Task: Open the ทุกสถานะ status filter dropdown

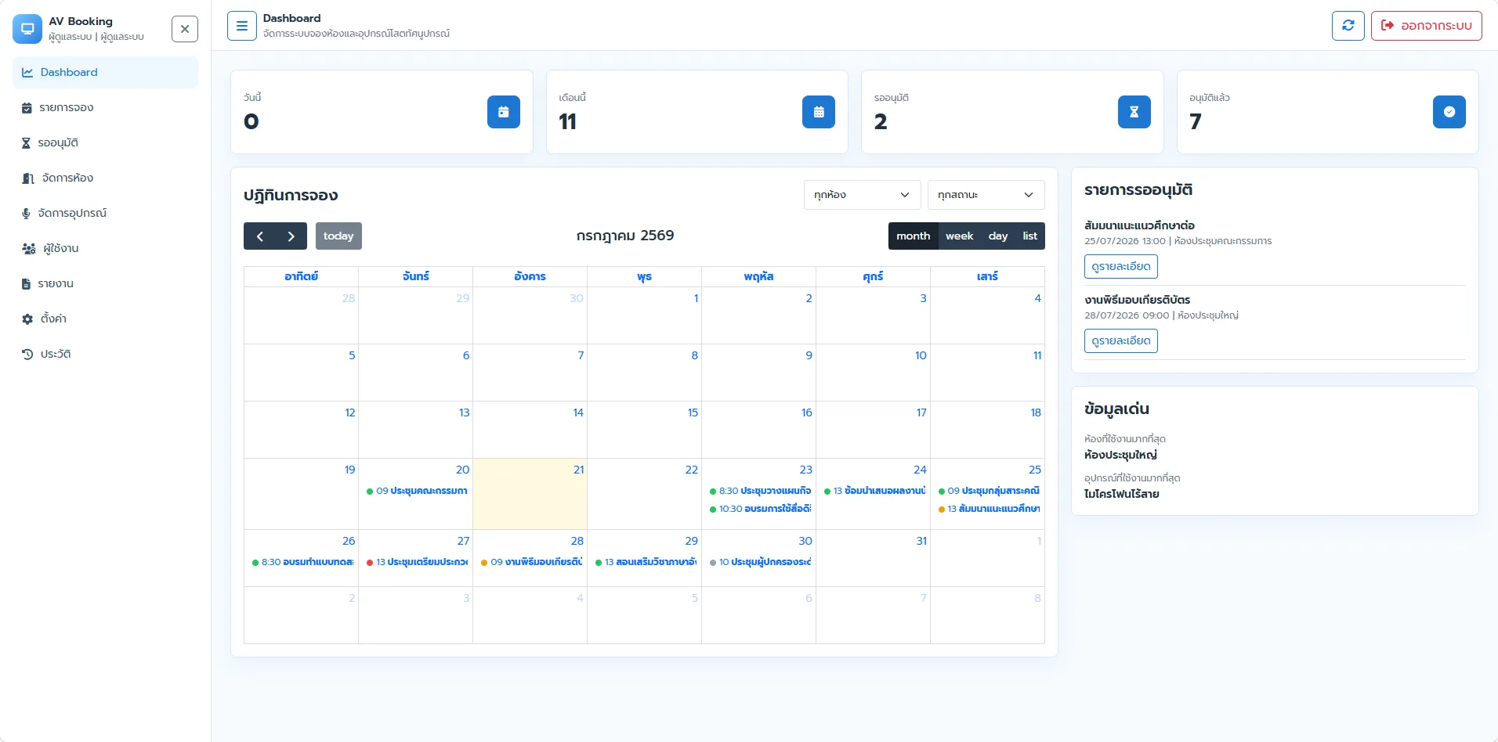Action: tap(986, 195)
